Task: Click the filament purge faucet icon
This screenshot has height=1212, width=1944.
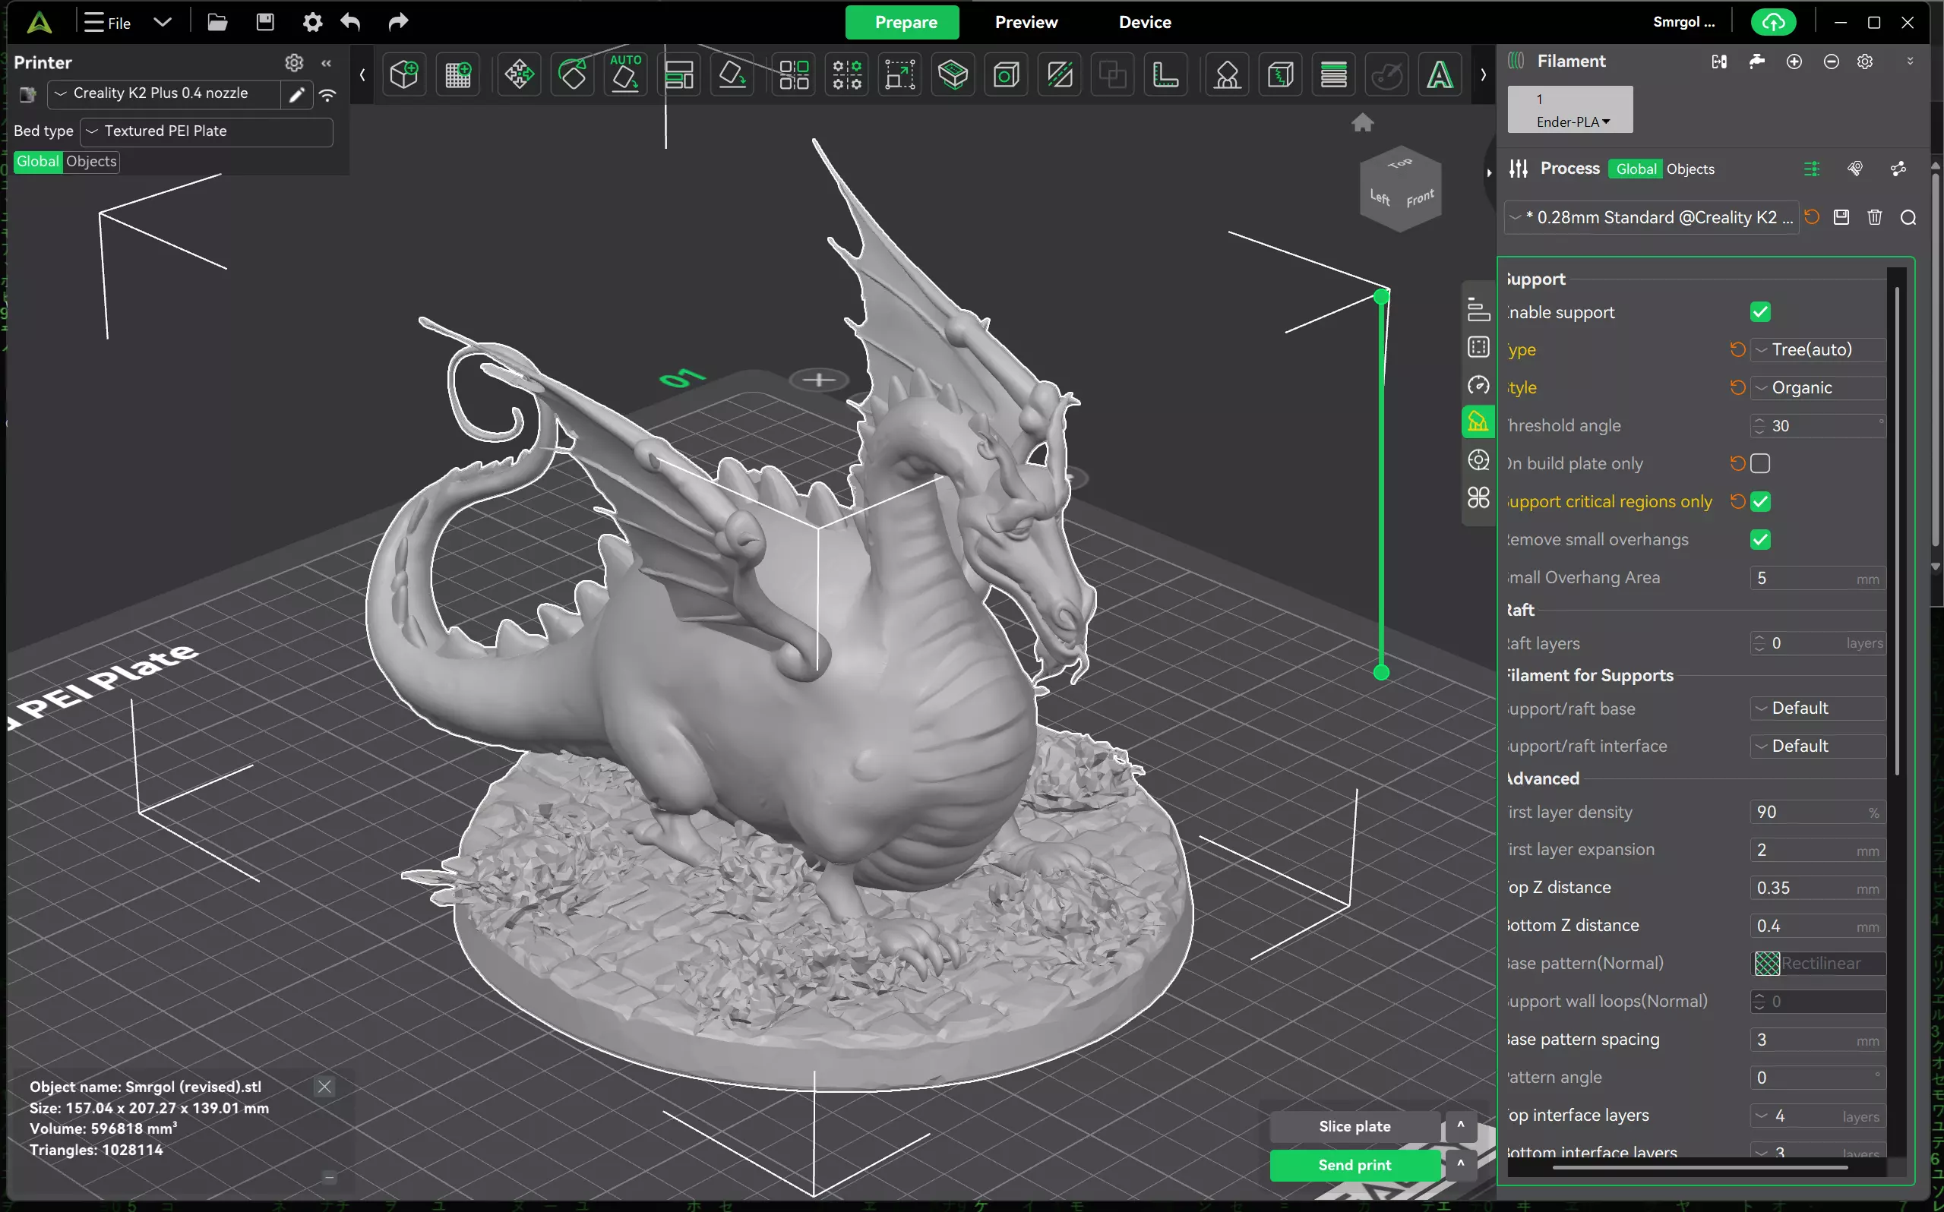Action: tap(1756, 62)
